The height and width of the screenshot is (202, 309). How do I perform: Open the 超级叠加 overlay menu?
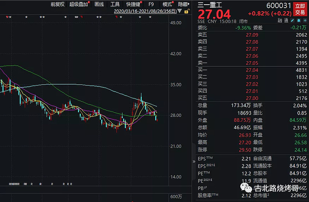click(79, 4)
